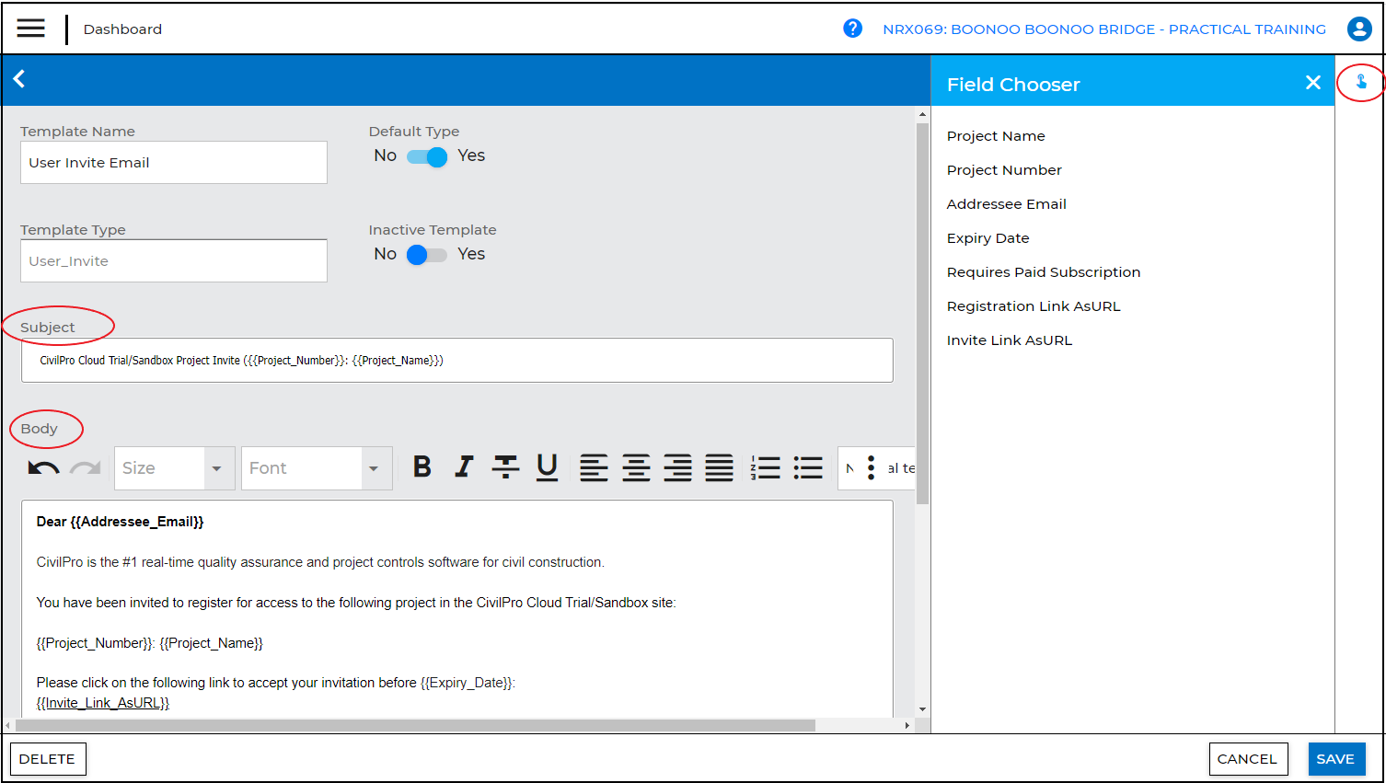
Task: Toggle the Default Type switch
Action: pos(427,156)
